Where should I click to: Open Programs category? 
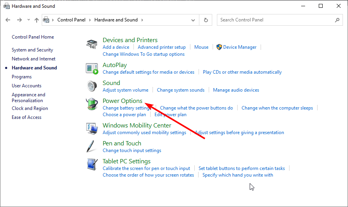coord(22,77)
